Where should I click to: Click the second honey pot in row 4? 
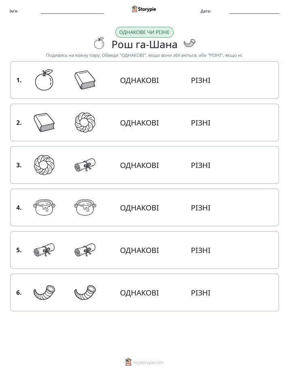pyautogui.click(x=85, y=207)
